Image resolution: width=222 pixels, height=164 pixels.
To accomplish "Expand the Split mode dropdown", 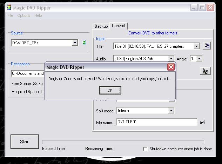I will 171,110.
